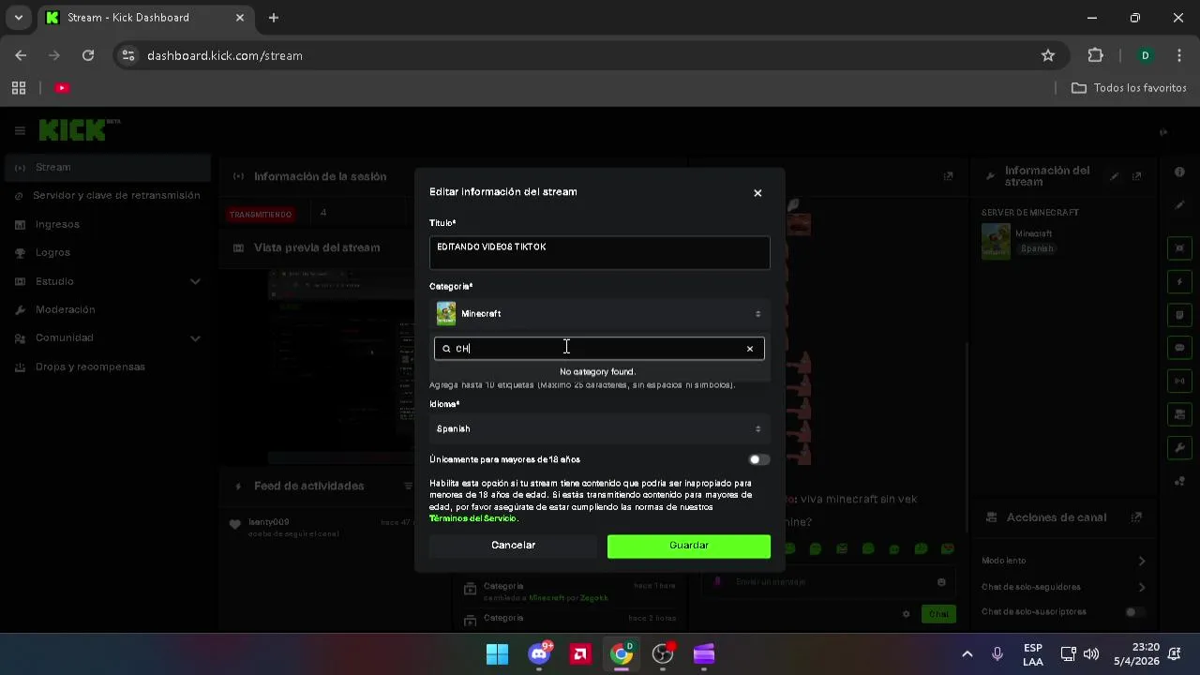Clear the category search text

[x=750, y=349]
